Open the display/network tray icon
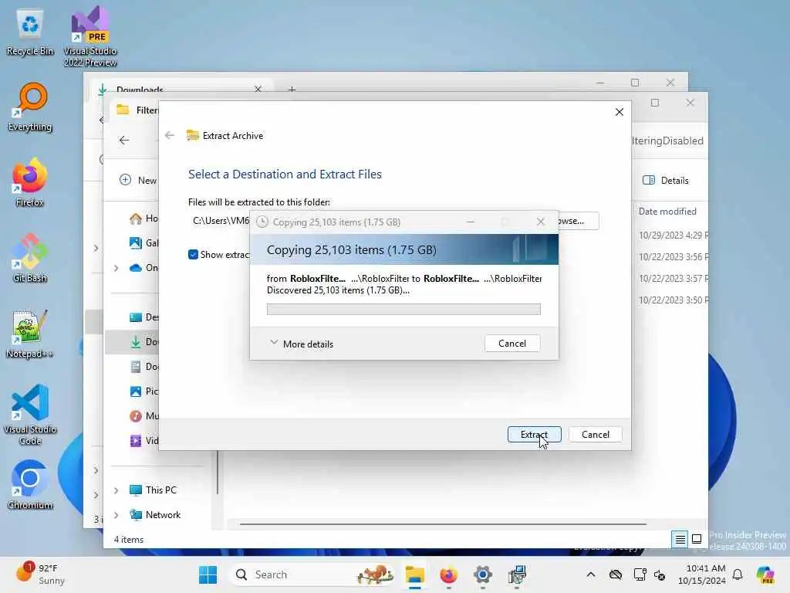 pyautogui.click(x=640, y=574)
